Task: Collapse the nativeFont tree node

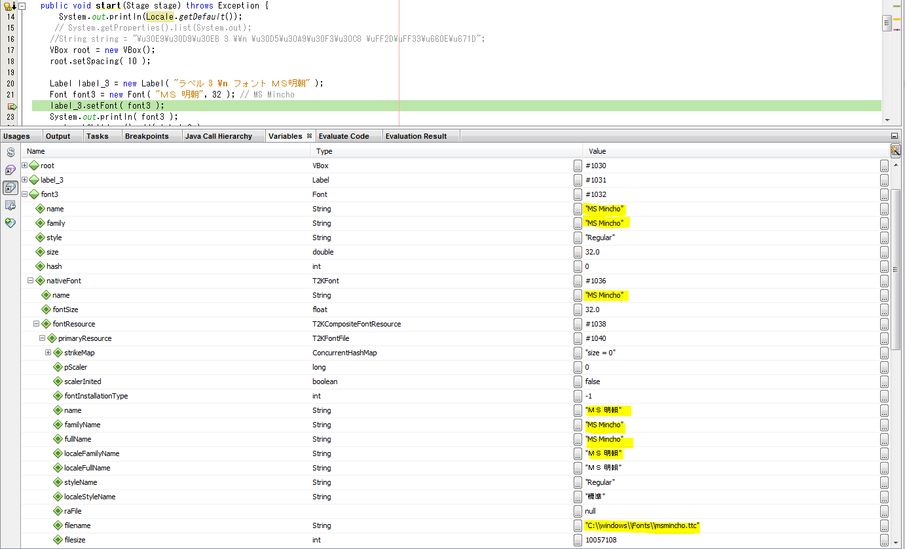Action: [30, 281]
